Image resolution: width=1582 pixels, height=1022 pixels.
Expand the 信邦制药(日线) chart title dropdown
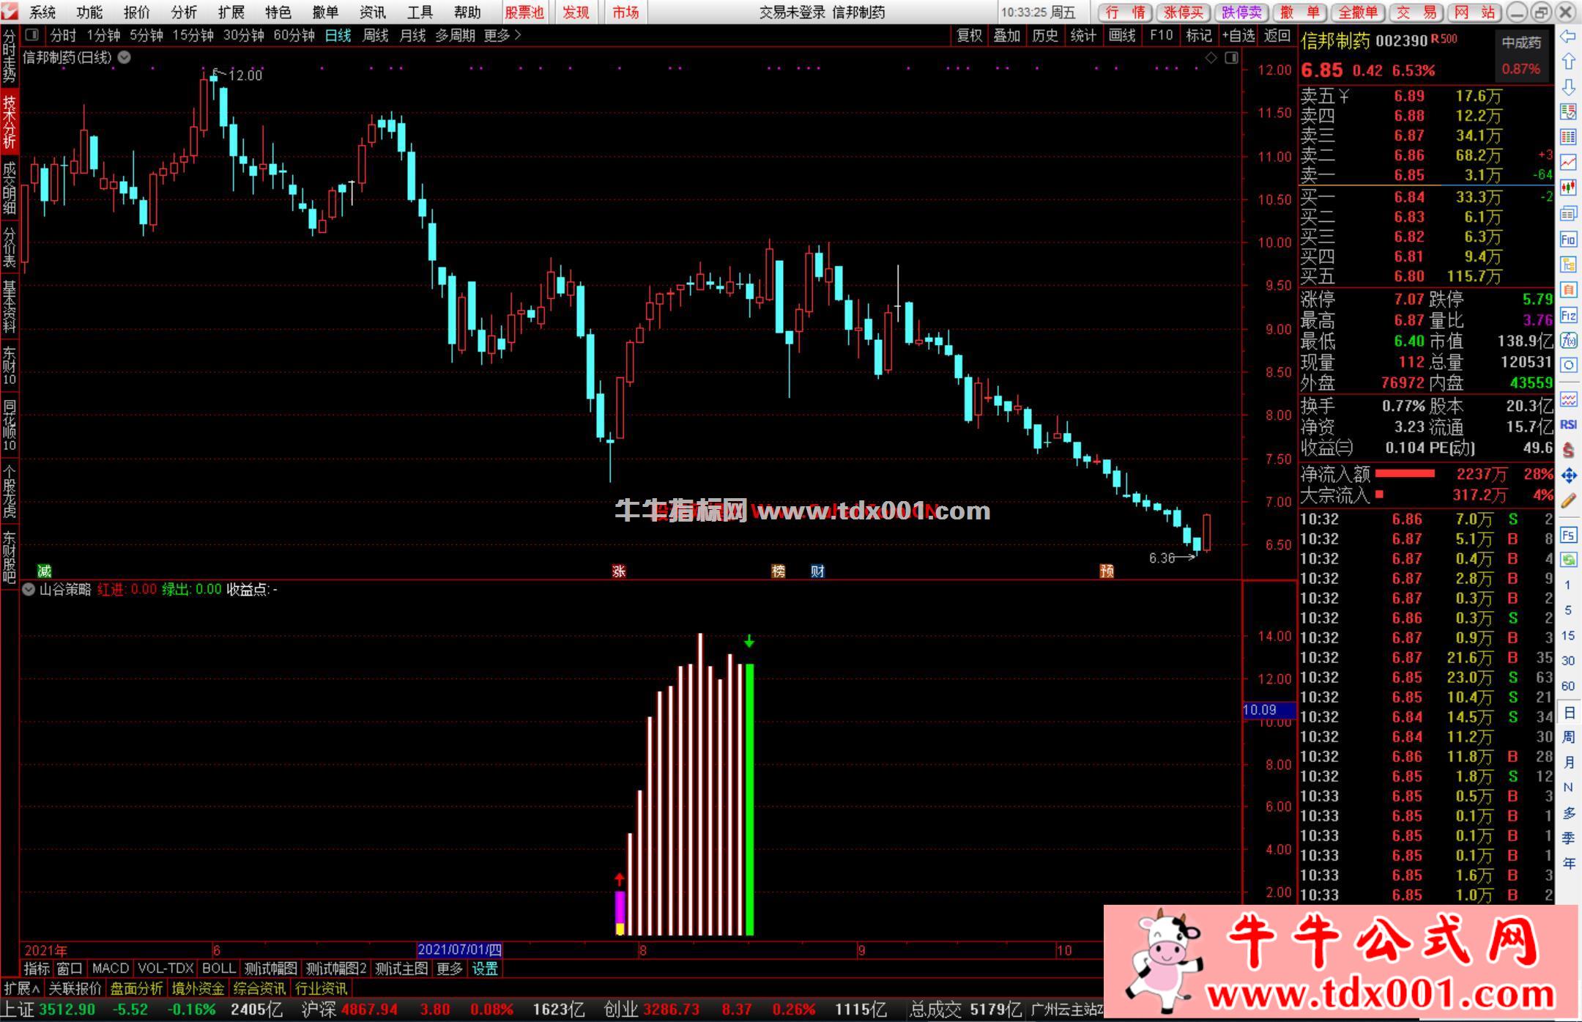[125, 57]
